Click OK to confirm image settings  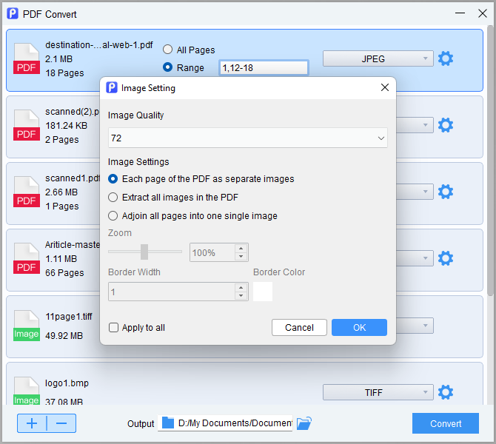point(359,327)
